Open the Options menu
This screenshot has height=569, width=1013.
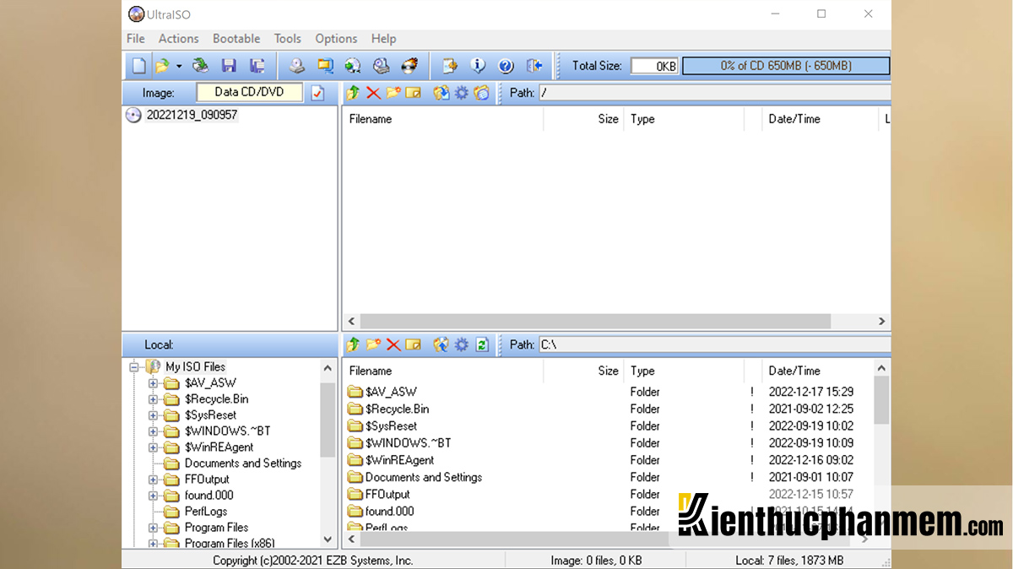(336, 39)
